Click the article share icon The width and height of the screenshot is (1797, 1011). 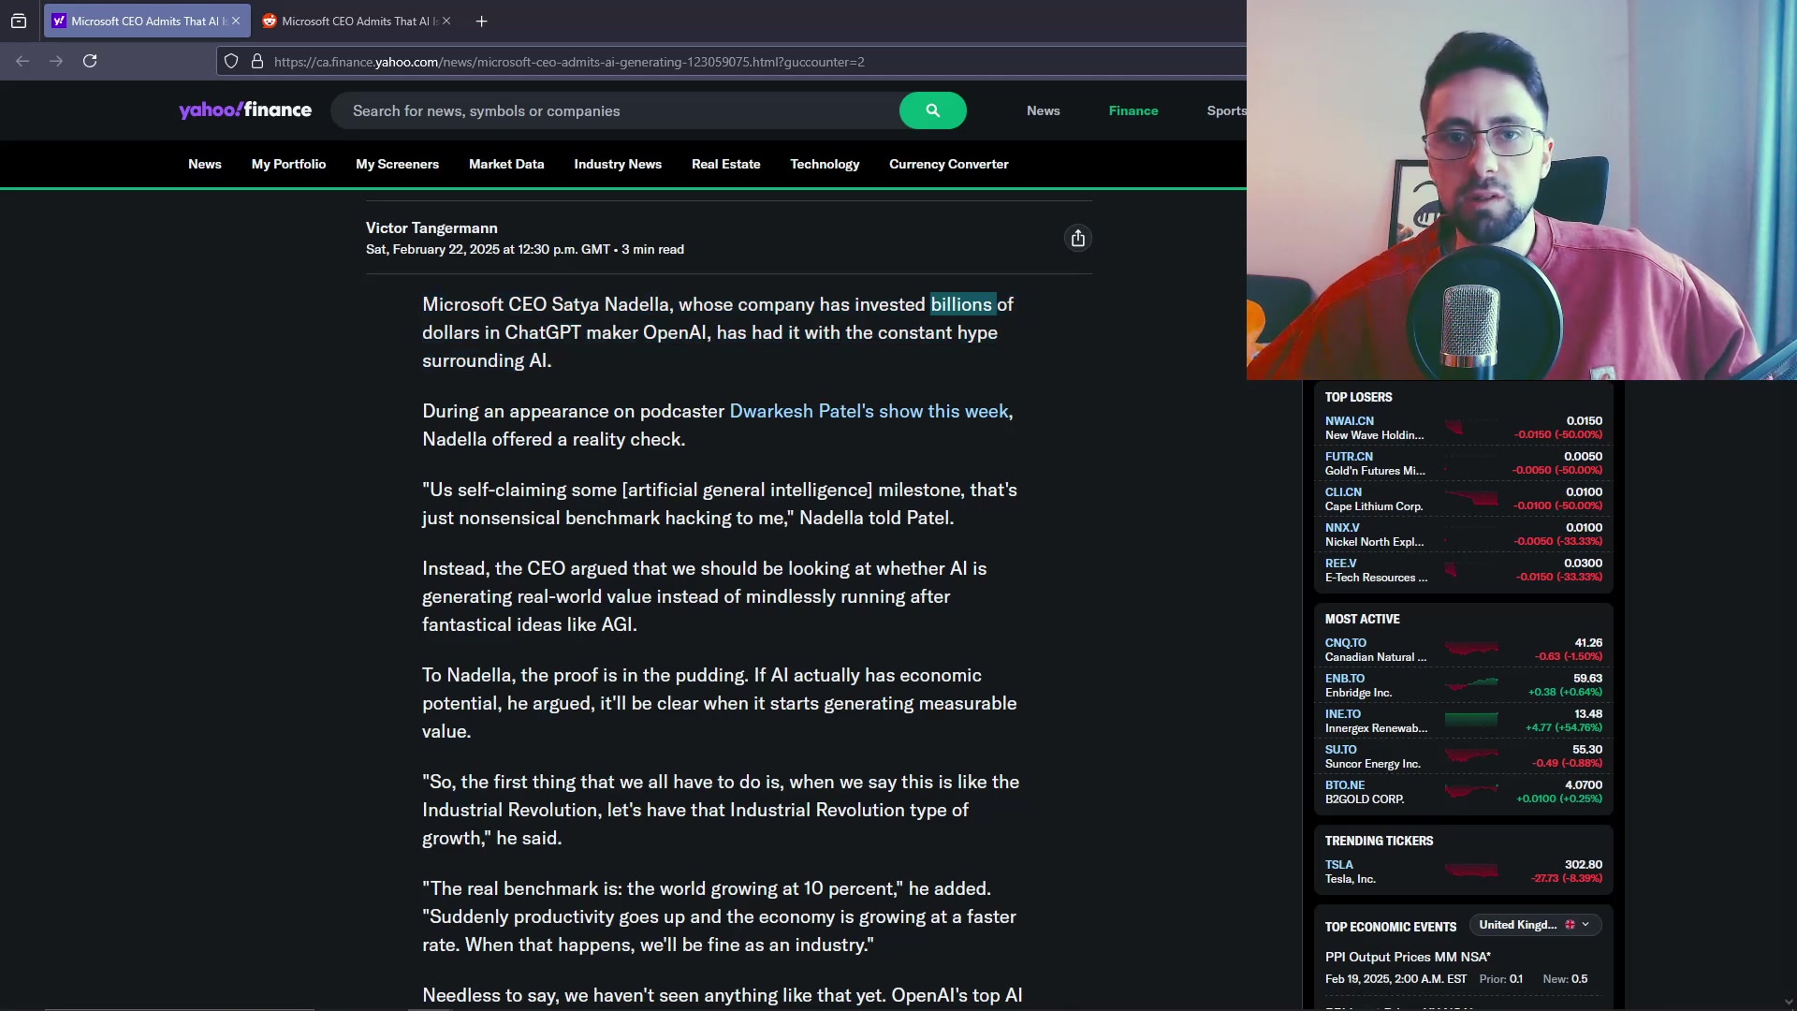(1078, 239)
